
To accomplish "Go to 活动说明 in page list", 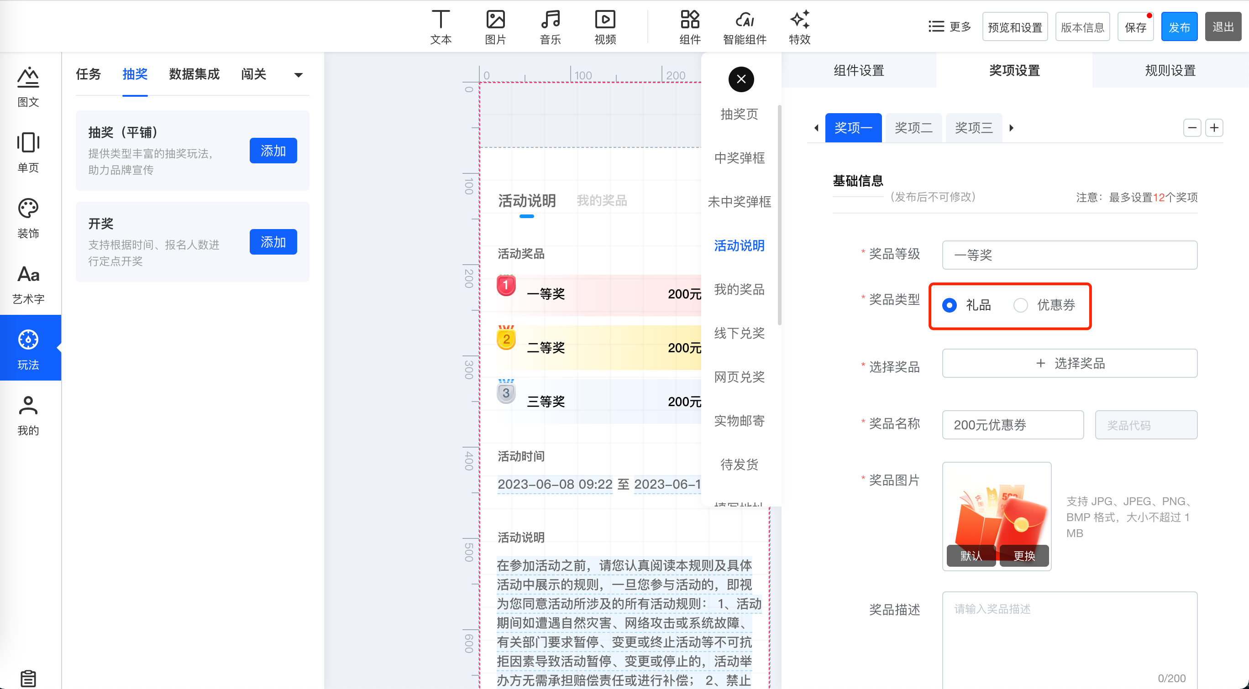I will click(x=739, y=245).
